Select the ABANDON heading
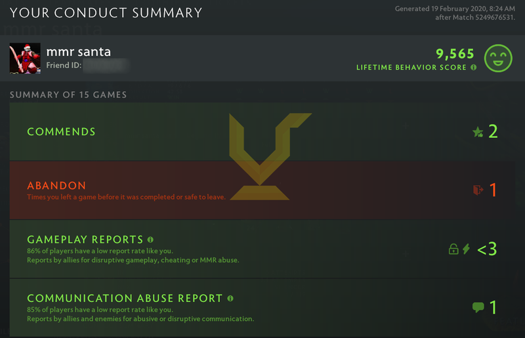Image resolution: width=525 pixels, height=338 pixels. 56,186
